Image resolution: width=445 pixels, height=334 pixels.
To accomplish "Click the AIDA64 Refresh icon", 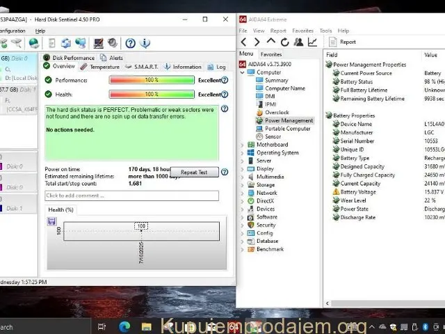I will 286,42.
